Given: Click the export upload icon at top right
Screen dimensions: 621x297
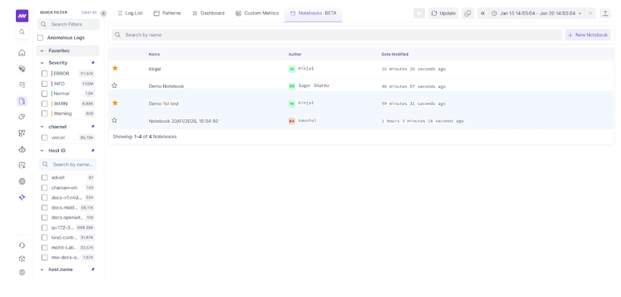Looking at the screenshot, I should pyautogui.click(x=605, y=13).
